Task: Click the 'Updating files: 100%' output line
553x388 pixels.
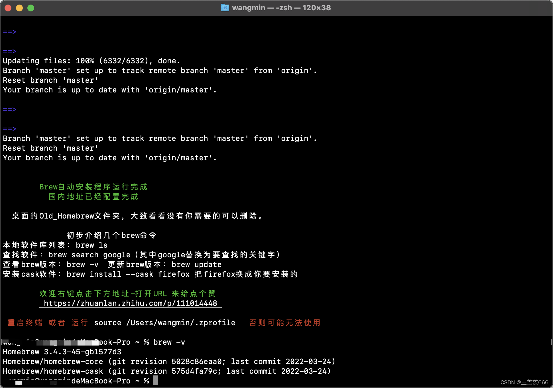Action: (x=91, y=61)
